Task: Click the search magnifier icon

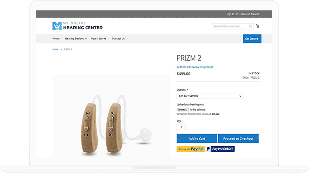Action: tap(251, 26)
